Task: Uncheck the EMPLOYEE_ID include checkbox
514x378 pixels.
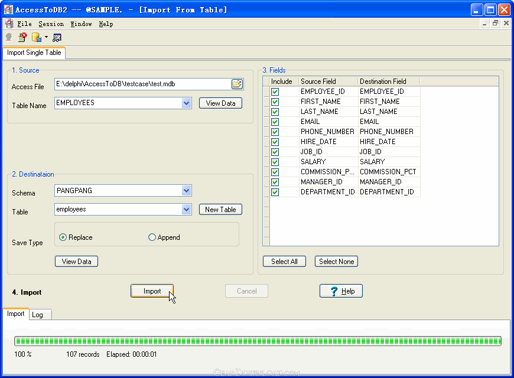Action: tap(275, 92)
